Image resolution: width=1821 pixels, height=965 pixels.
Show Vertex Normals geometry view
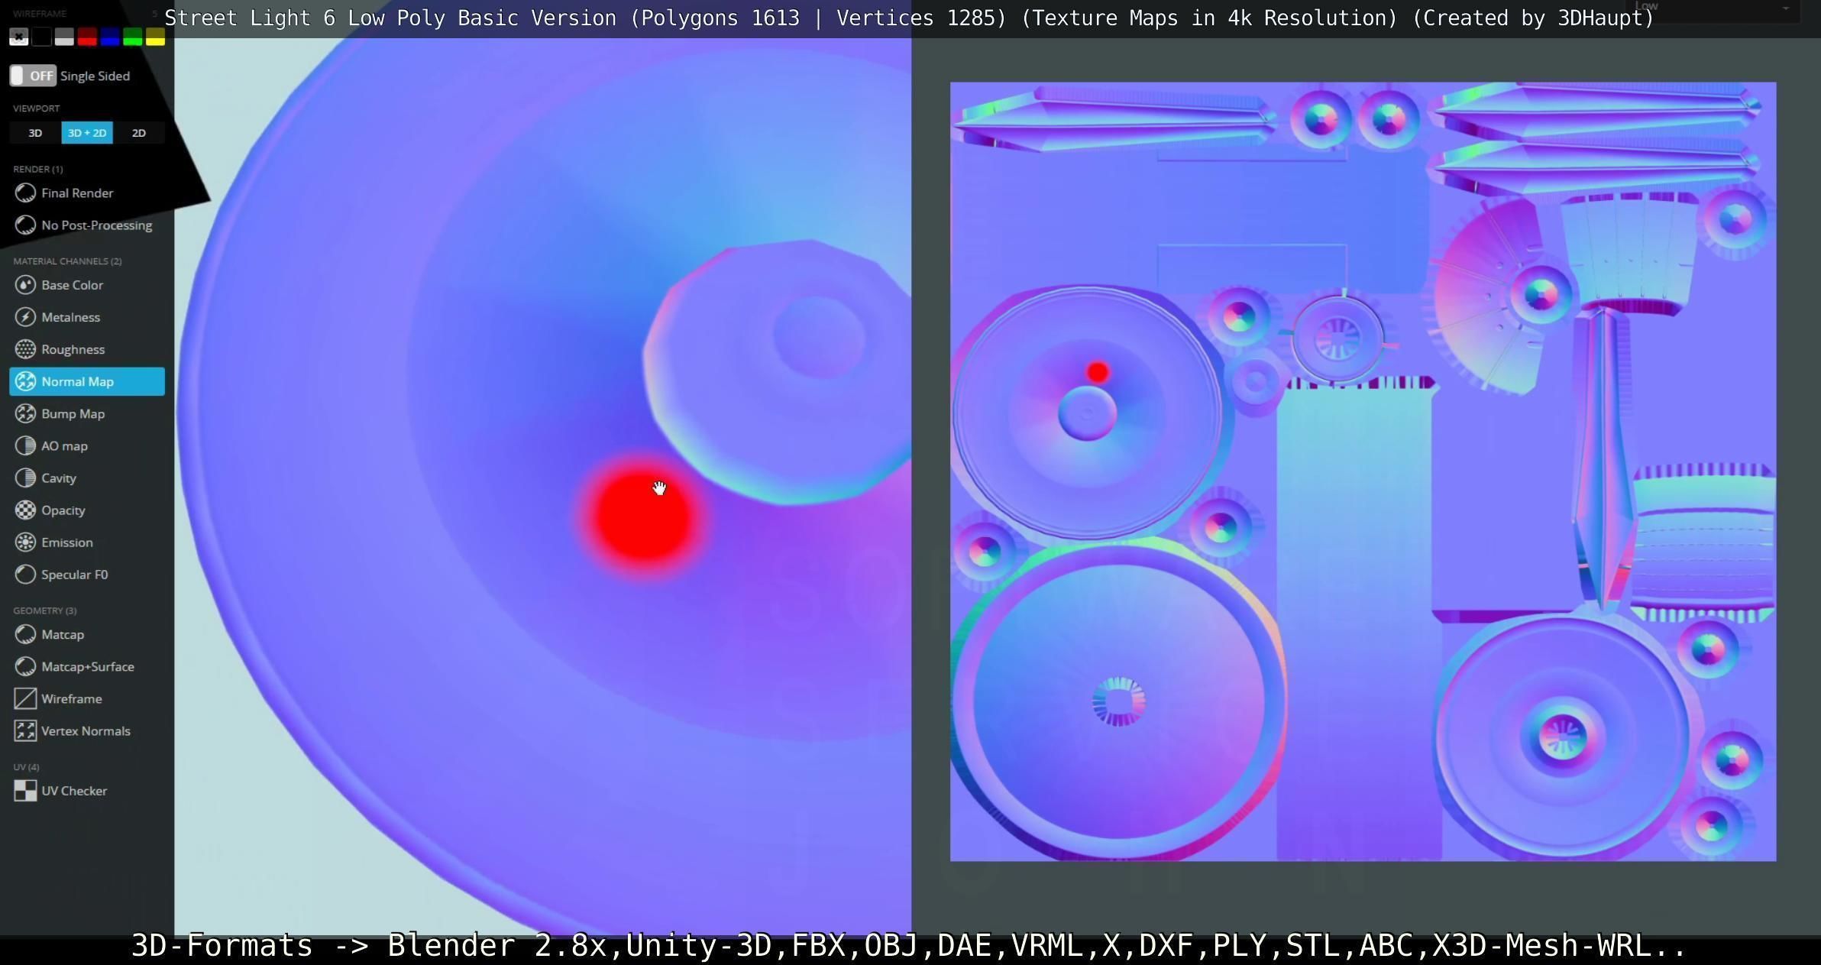pyautogui.click(x=85, y=731)
